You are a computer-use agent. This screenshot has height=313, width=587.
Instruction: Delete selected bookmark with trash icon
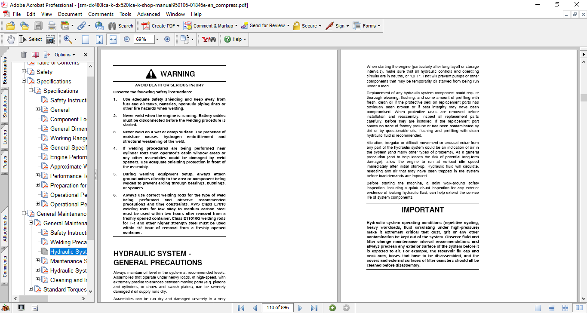pos(24,55)
